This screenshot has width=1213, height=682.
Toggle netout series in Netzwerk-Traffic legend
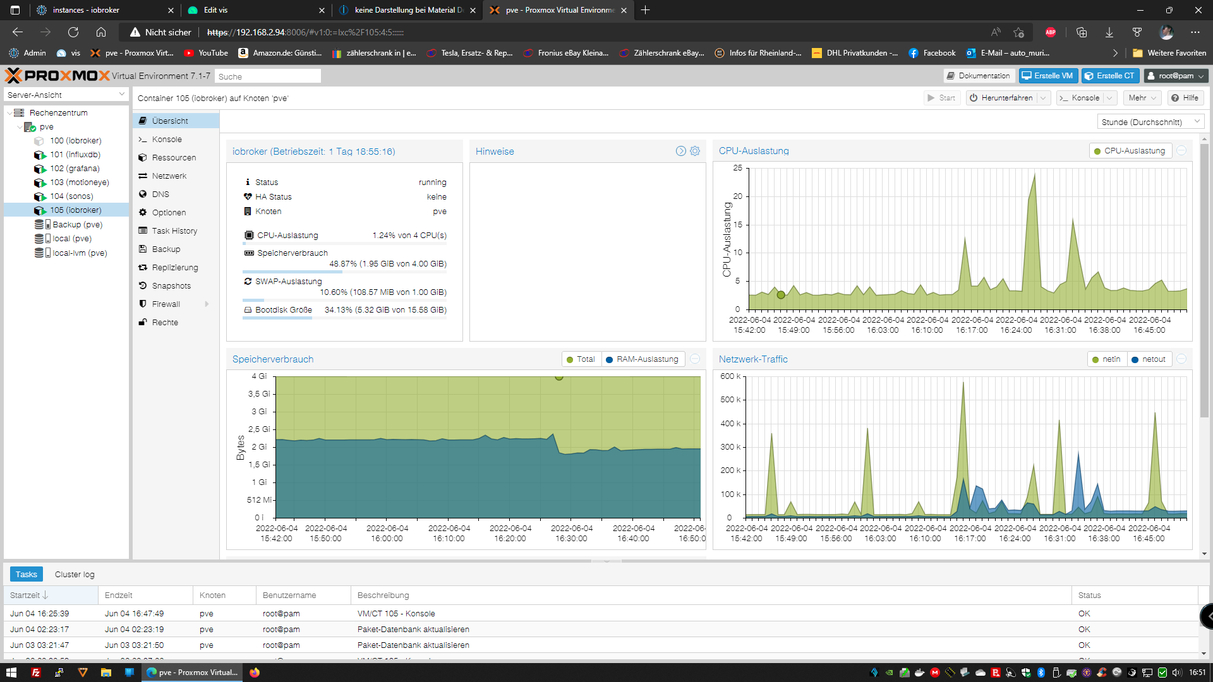click(1149, 359)
